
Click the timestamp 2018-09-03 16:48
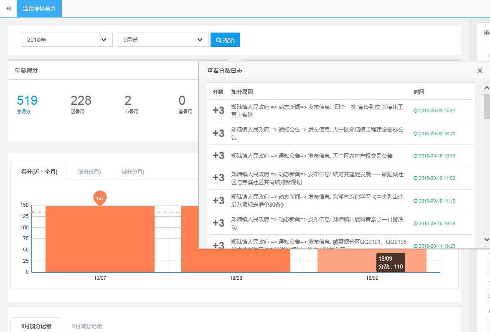(437, 134)
